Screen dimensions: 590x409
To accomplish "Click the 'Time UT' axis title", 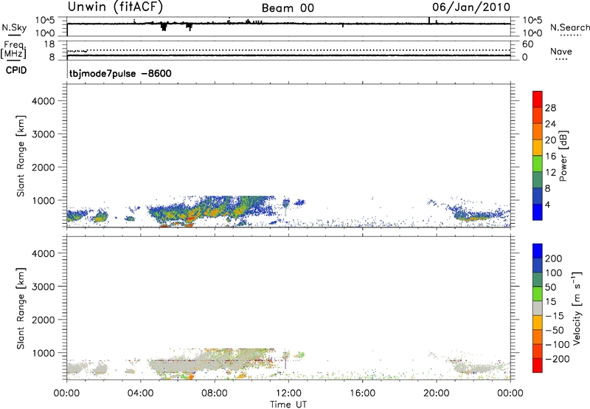I will [x=288, y=405].
